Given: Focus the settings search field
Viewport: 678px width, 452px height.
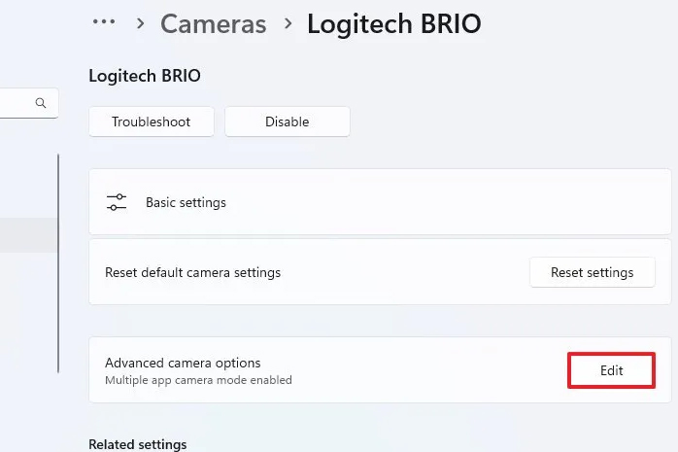Looking at the screenshot, I should click(x=17, y=103).
